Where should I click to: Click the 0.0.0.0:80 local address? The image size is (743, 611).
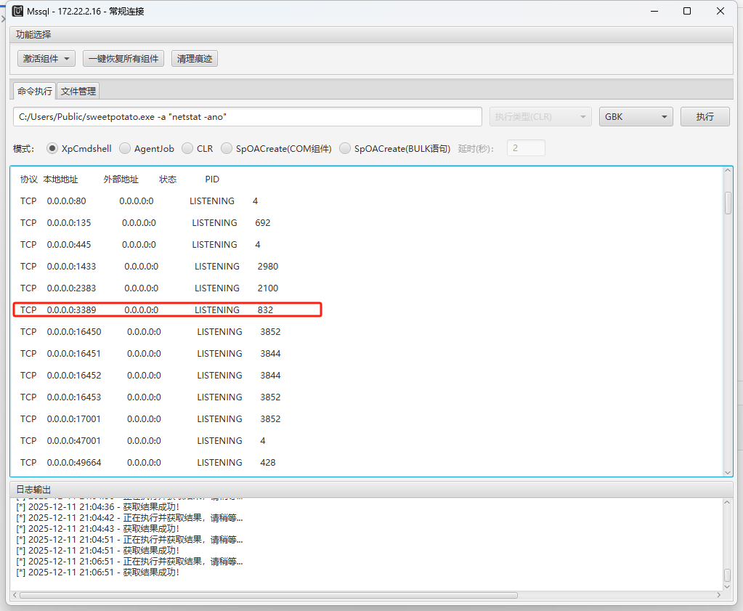[x=66, y=201]
